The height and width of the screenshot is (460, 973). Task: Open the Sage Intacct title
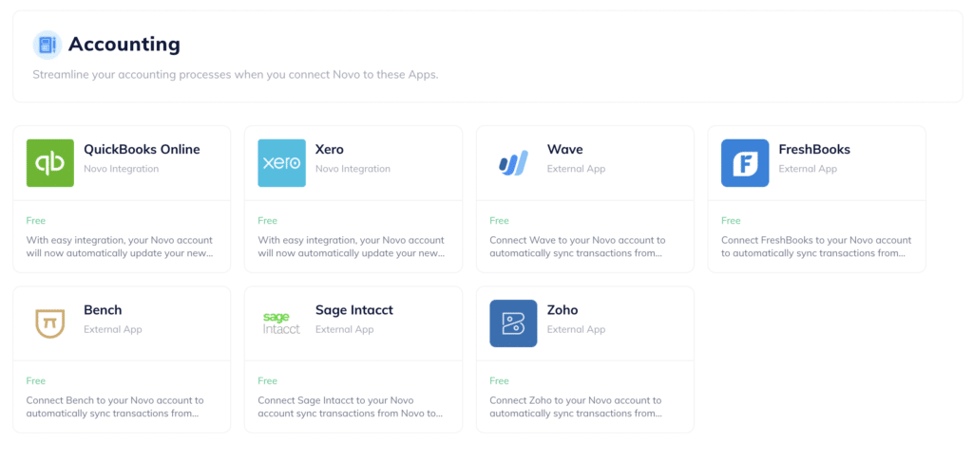coord(354,309)
